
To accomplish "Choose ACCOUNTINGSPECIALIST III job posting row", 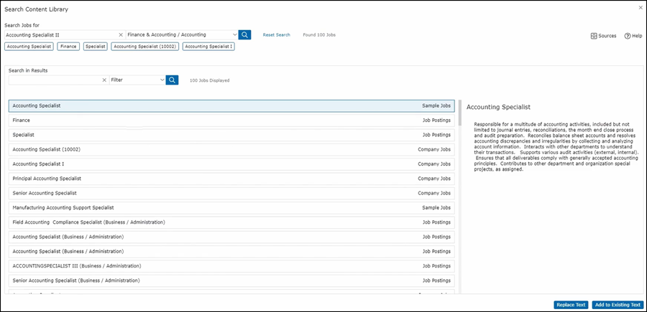I will (x=231, y=265).
